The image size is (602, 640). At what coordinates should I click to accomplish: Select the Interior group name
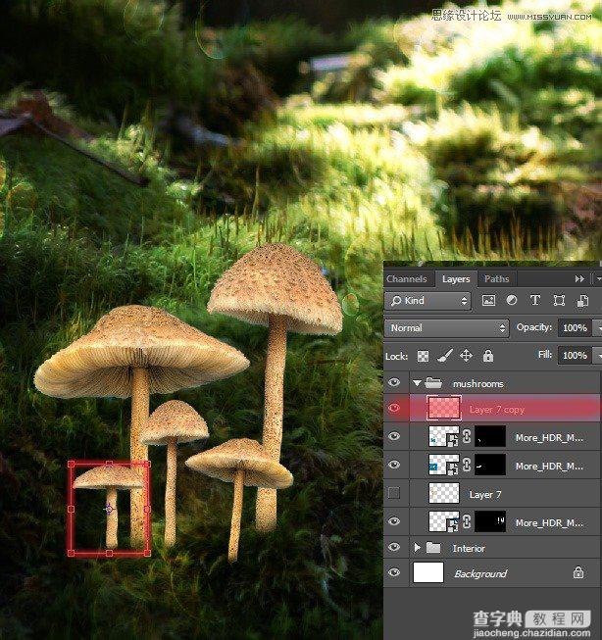(469, 549)
